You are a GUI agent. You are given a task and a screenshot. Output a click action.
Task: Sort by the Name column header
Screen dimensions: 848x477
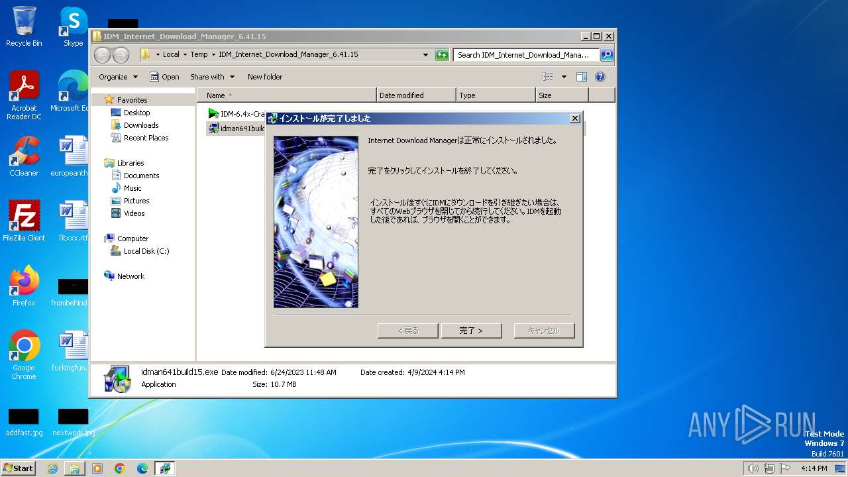click(x=286, y=95)
